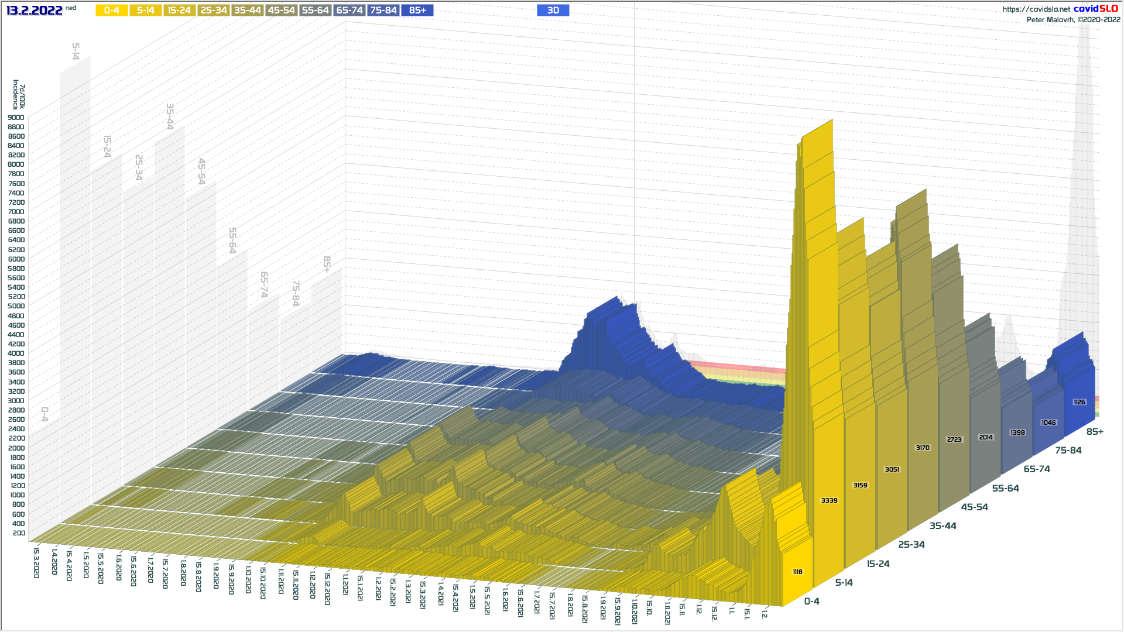Toggle the 45-54 age group button
1124x632 pixels.
point(281,11)
